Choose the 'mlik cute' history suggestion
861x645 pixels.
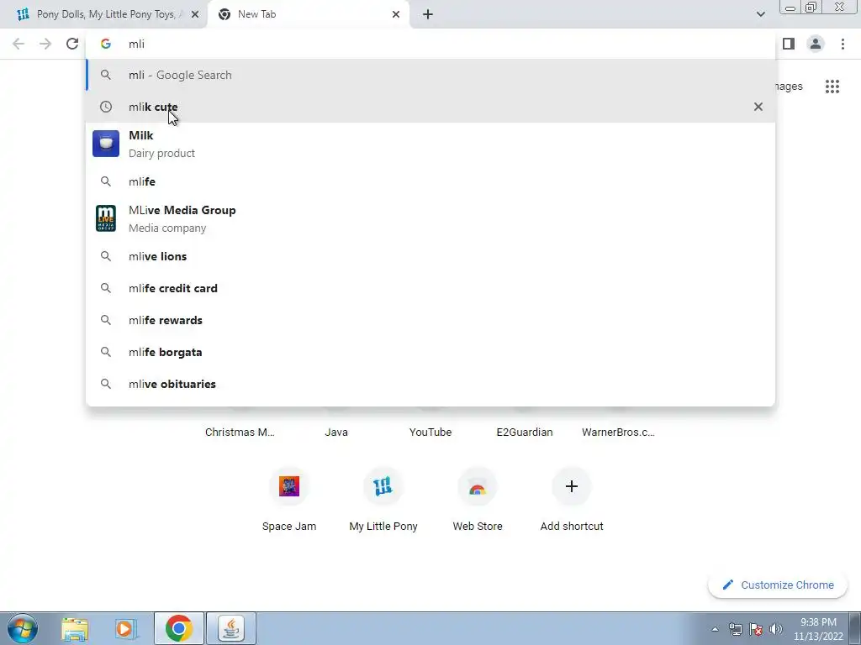point(430,107)
